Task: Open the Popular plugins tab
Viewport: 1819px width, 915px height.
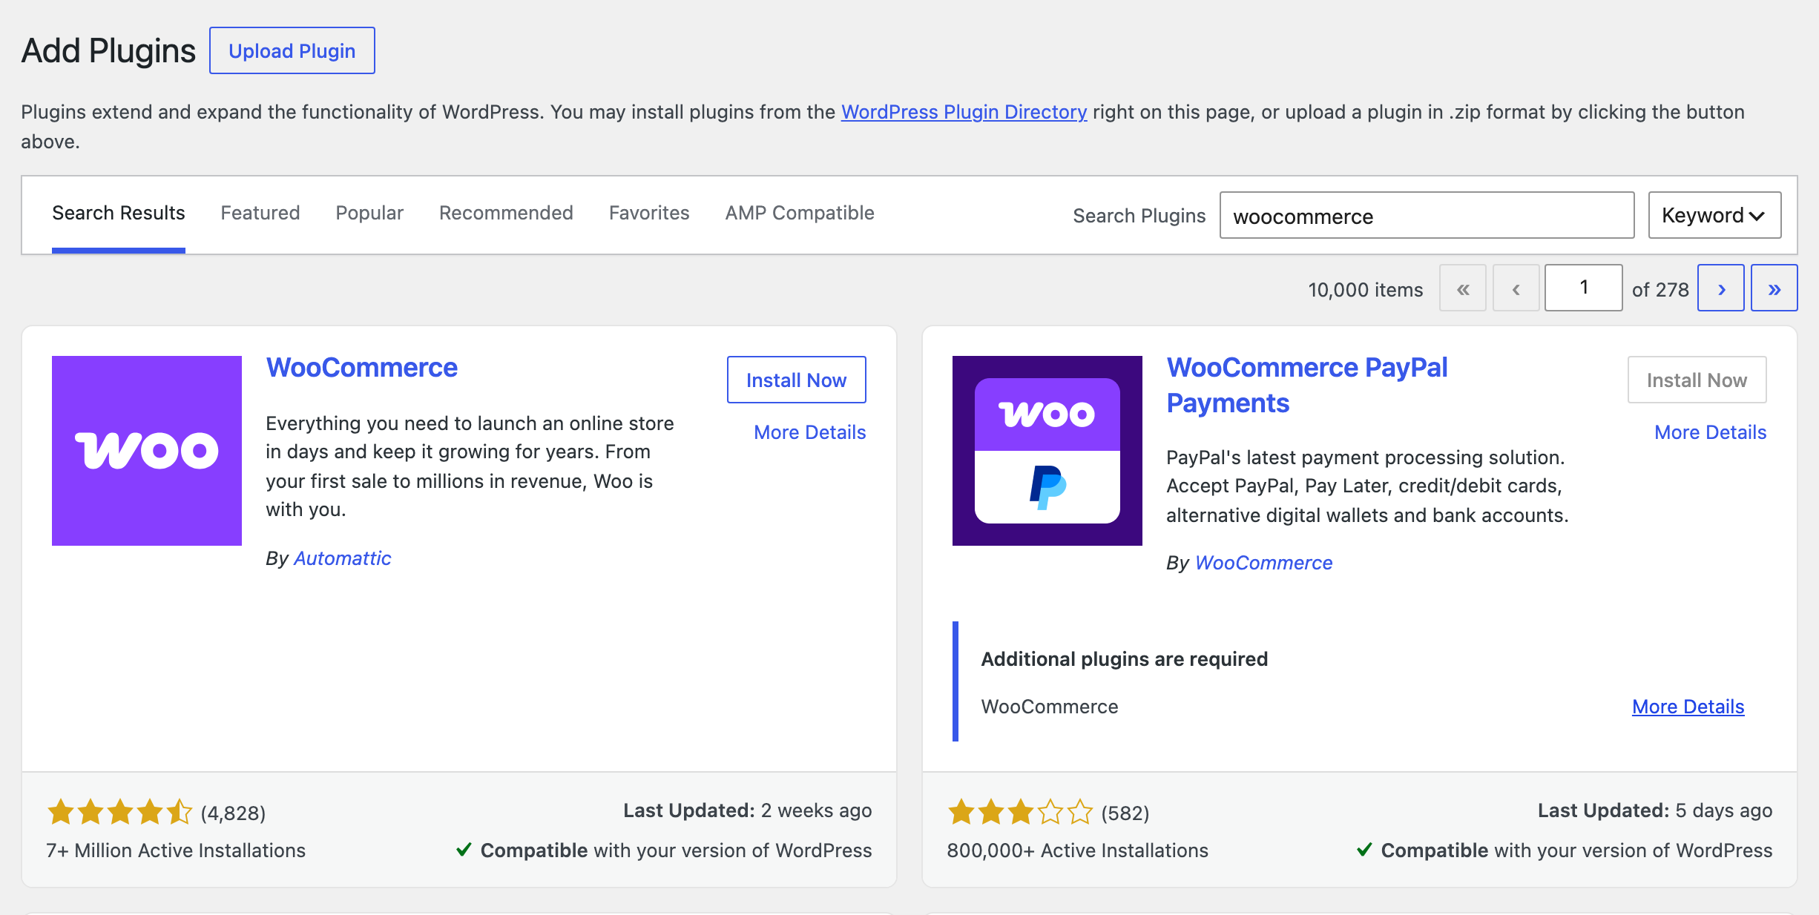Action: point(369,214)
